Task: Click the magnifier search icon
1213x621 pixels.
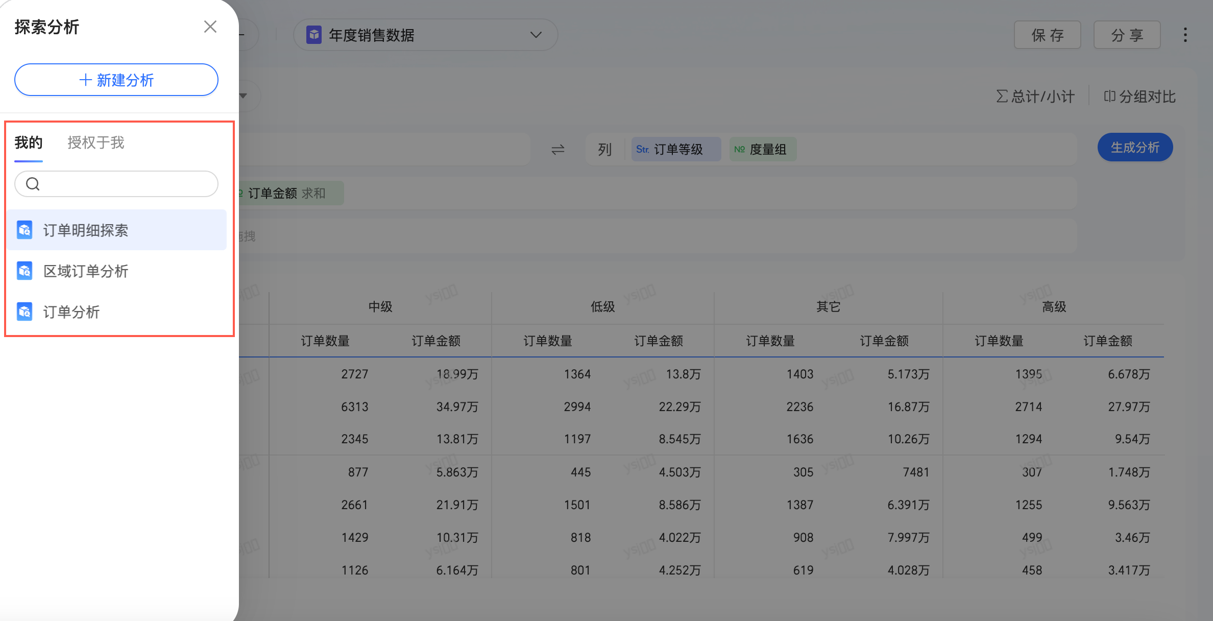Action: [33, 184]
